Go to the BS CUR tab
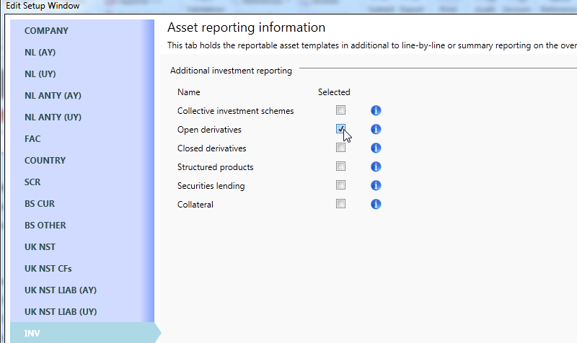The height and width of the screenshot is (343, 577). click(82, 204)
